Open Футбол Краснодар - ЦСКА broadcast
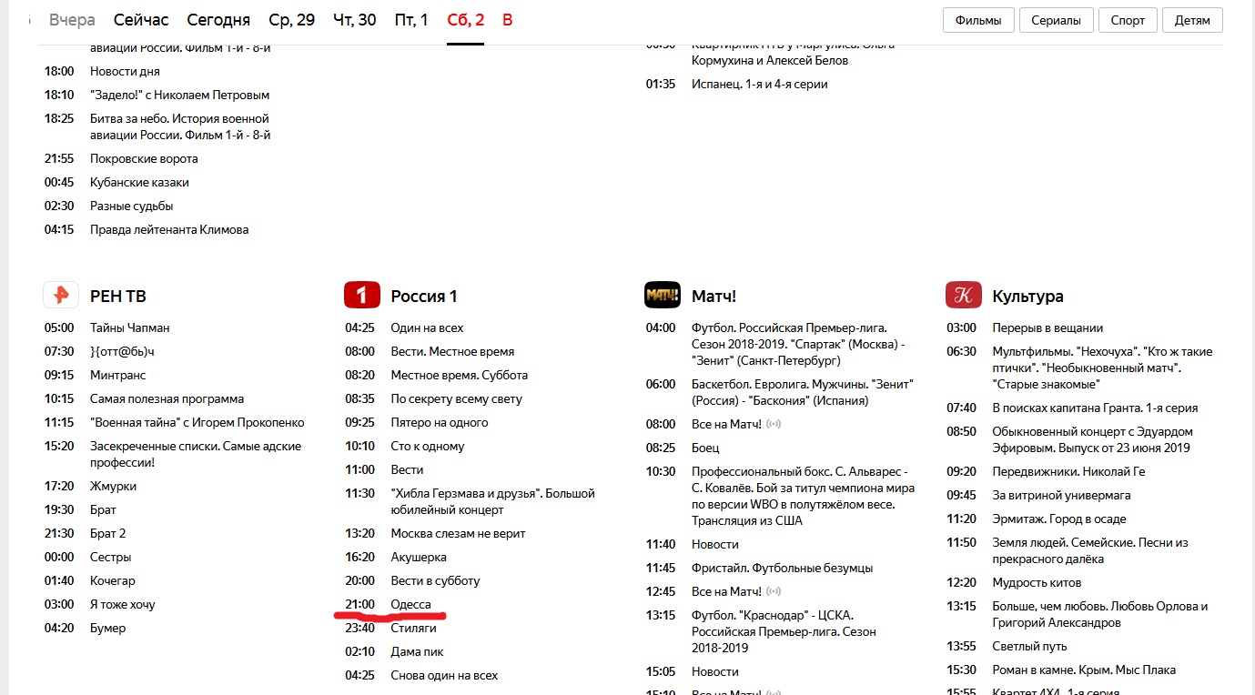 [784, 631]
